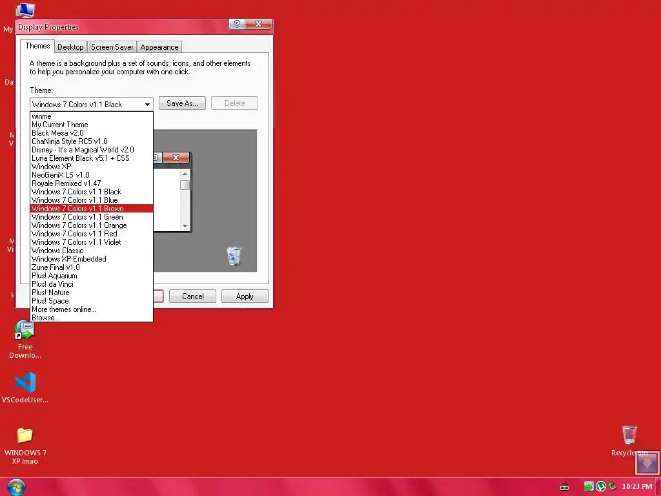The height and width of the screenshot is (496, 661).
Task: Open the uTorrent tray icon
Action: point(601,486)
